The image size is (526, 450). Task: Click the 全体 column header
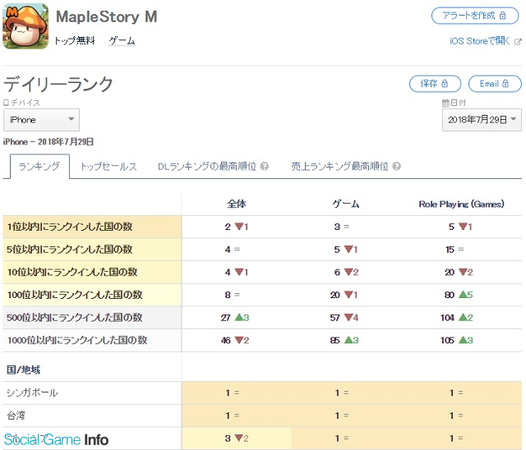pos(237,204)
